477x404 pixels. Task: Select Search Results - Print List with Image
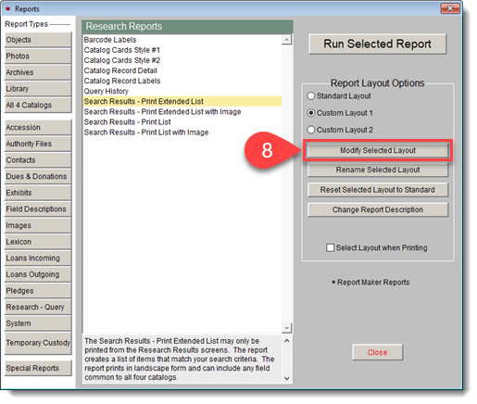tap(146, 133)
